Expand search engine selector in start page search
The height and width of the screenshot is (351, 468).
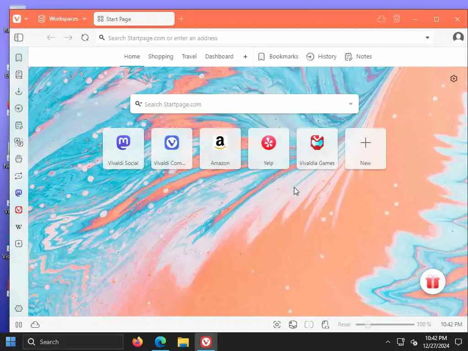[138, 104]
